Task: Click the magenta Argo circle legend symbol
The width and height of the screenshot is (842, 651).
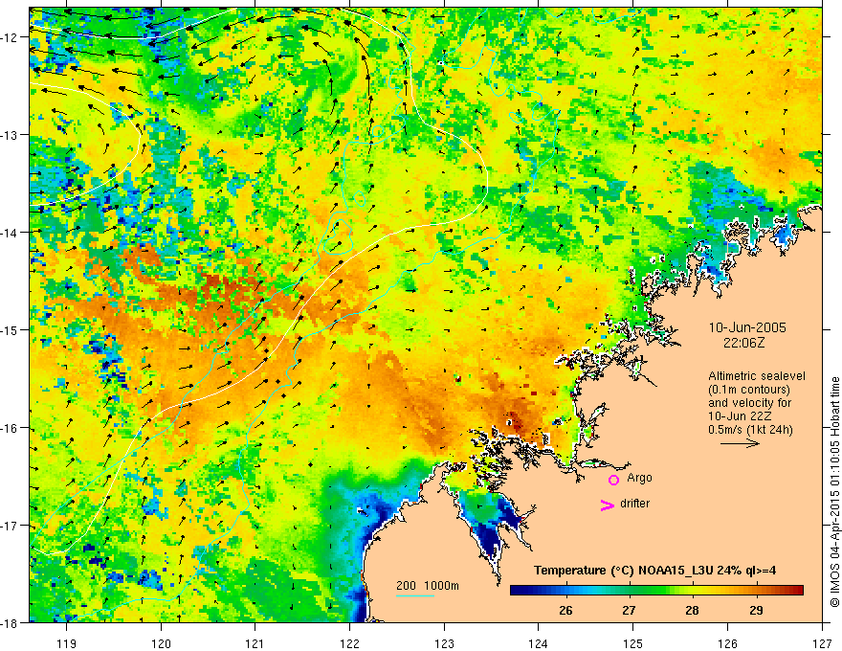Action: (x=613, y=480)
